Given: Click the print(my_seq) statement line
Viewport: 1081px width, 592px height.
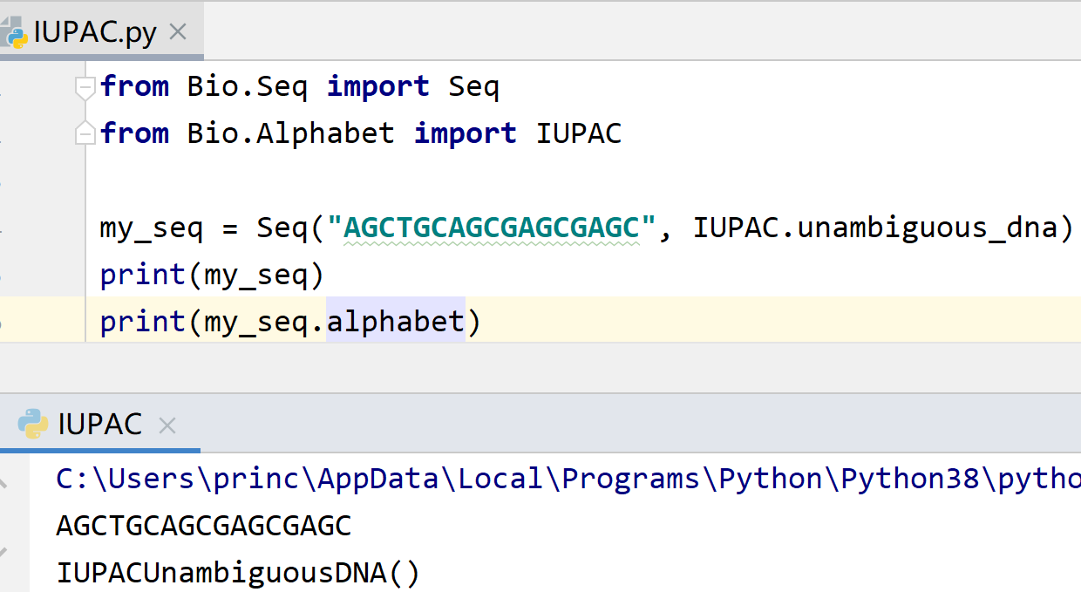Looking at the screenshot, I should (x=212, y=275).
